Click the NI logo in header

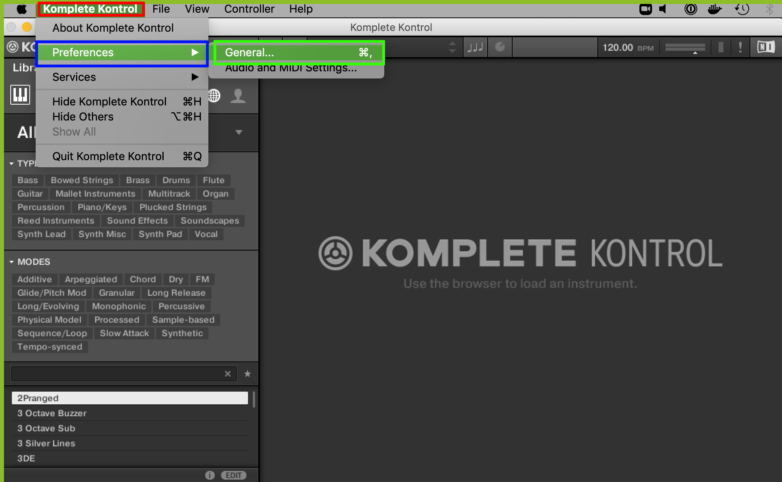click(766, 47)
